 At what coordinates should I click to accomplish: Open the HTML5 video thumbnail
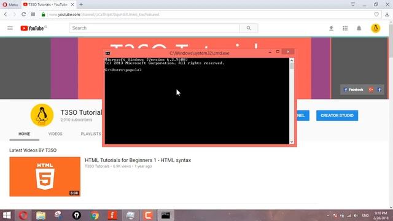(45, 177)
